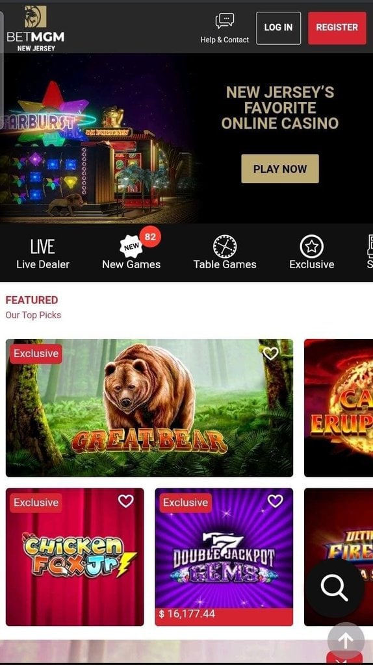Open the Double Jackpot Gems game tile

[x=224, y=557]
